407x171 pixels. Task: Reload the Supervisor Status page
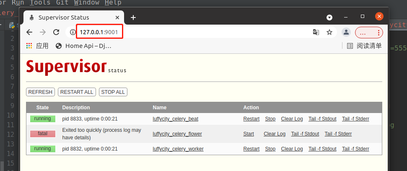pyautogui.click(x=56, y=32)
